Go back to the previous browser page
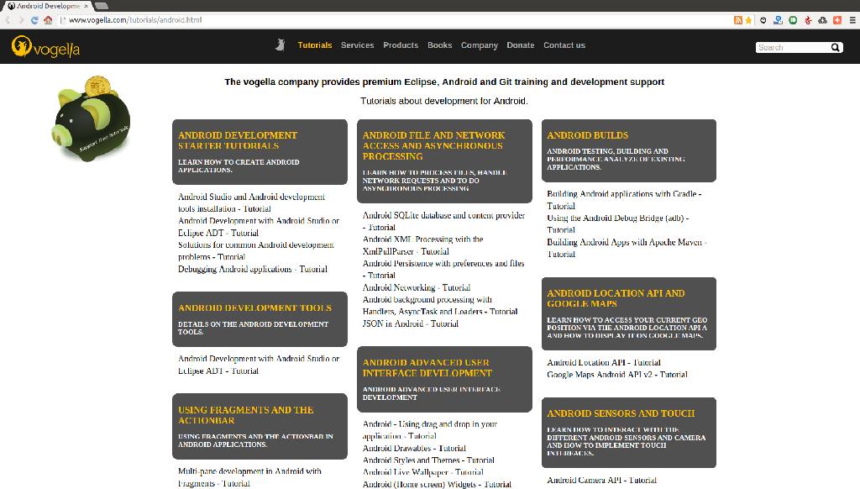 [8, 20]
